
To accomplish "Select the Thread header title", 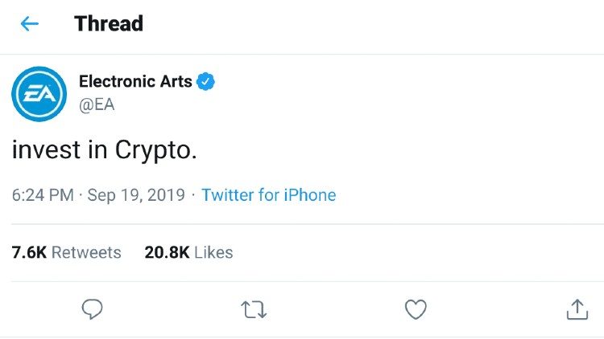I will click(109, 24).
